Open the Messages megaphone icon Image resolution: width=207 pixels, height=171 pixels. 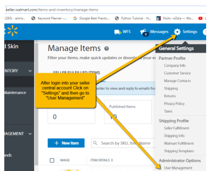click(x=144, y=32)
